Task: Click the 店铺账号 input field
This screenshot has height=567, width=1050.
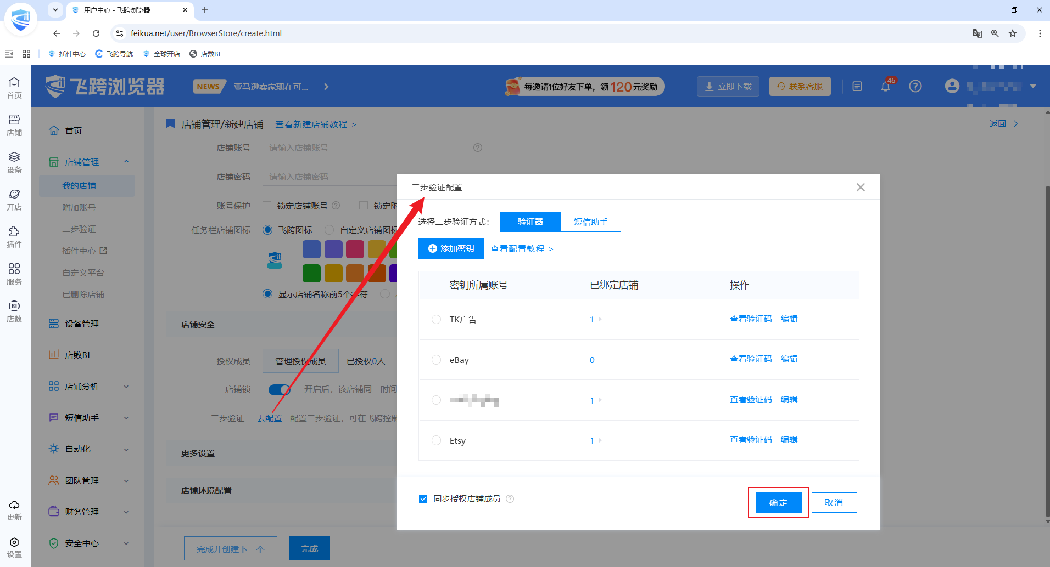Action: click(x=365, y=148)
